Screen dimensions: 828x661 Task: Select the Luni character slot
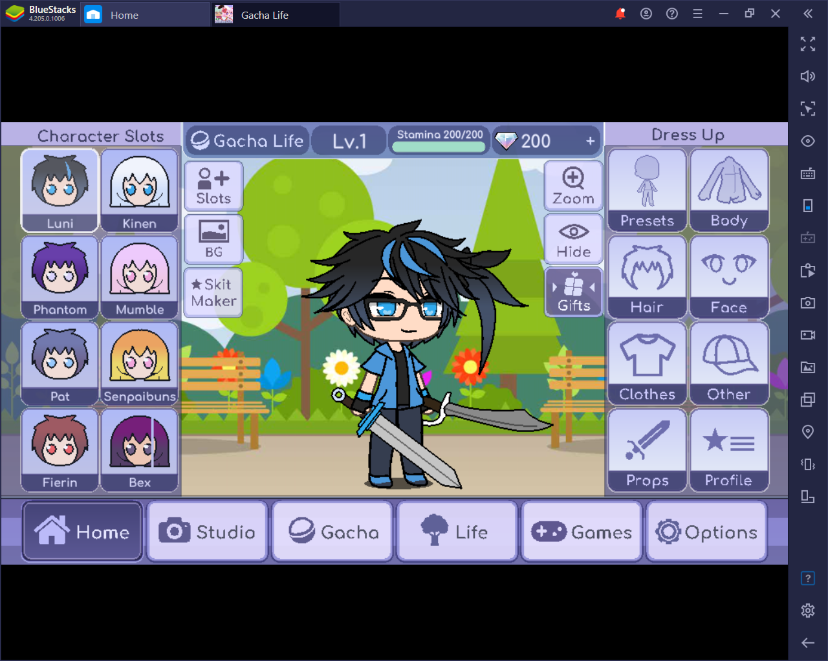[60, 191]
